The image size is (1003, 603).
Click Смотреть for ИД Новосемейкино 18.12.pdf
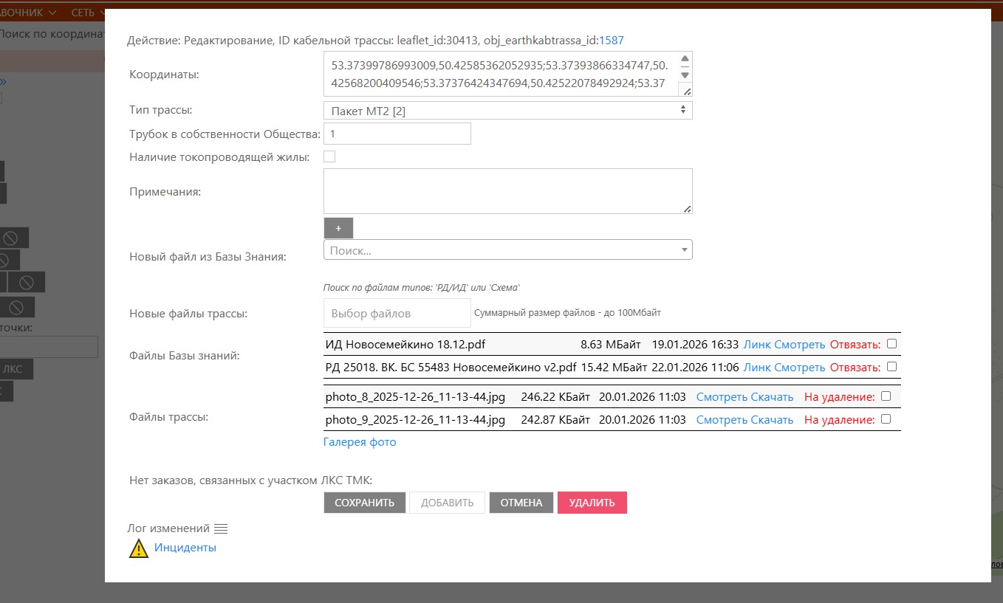click(x=799, y=344)
